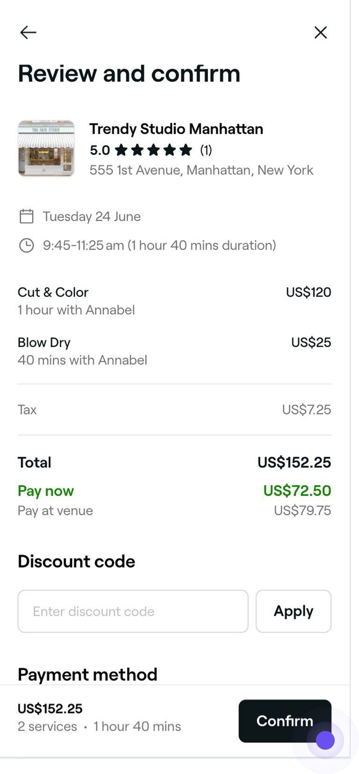359x774 pixels.
Task: Click the 9:45-11:25 am time slot text
Action: coord(159,245)
